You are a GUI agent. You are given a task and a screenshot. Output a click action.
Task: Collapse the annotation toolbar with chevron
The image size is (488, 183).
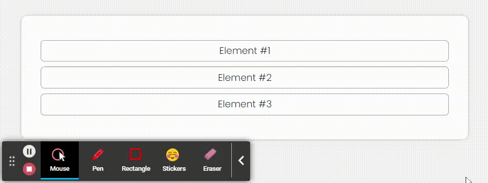point(241,161)
